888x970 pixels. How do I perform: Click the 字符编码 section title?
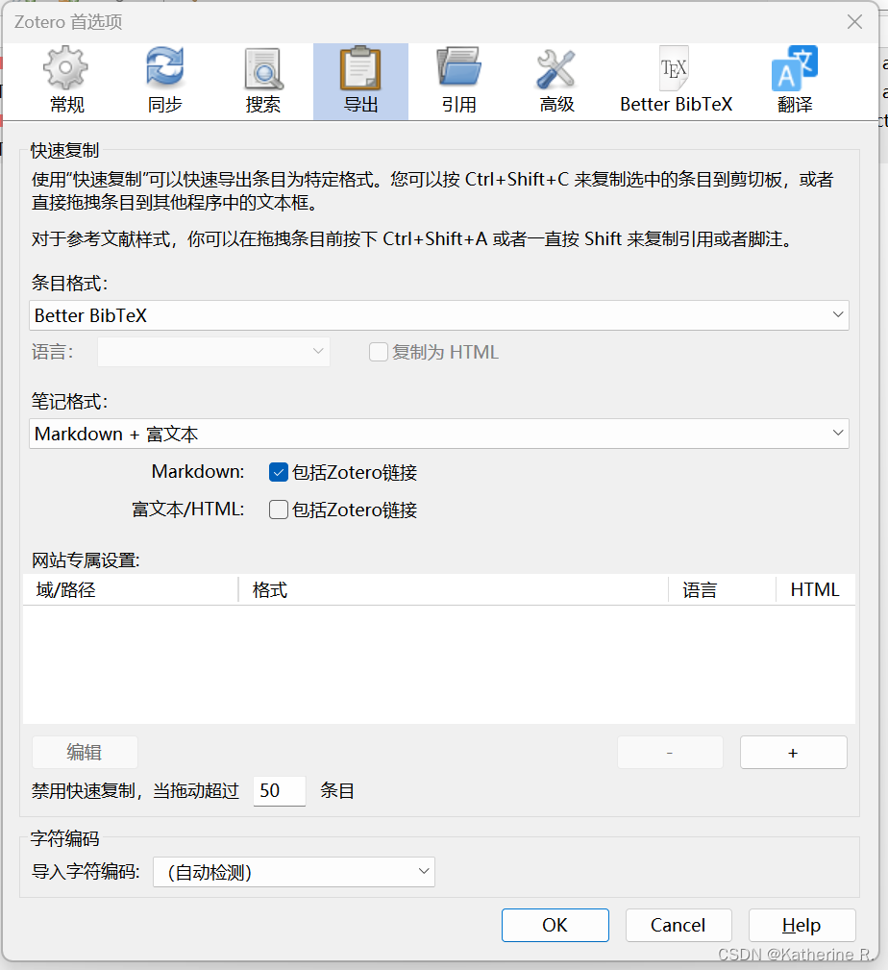[x=65, y=839]
